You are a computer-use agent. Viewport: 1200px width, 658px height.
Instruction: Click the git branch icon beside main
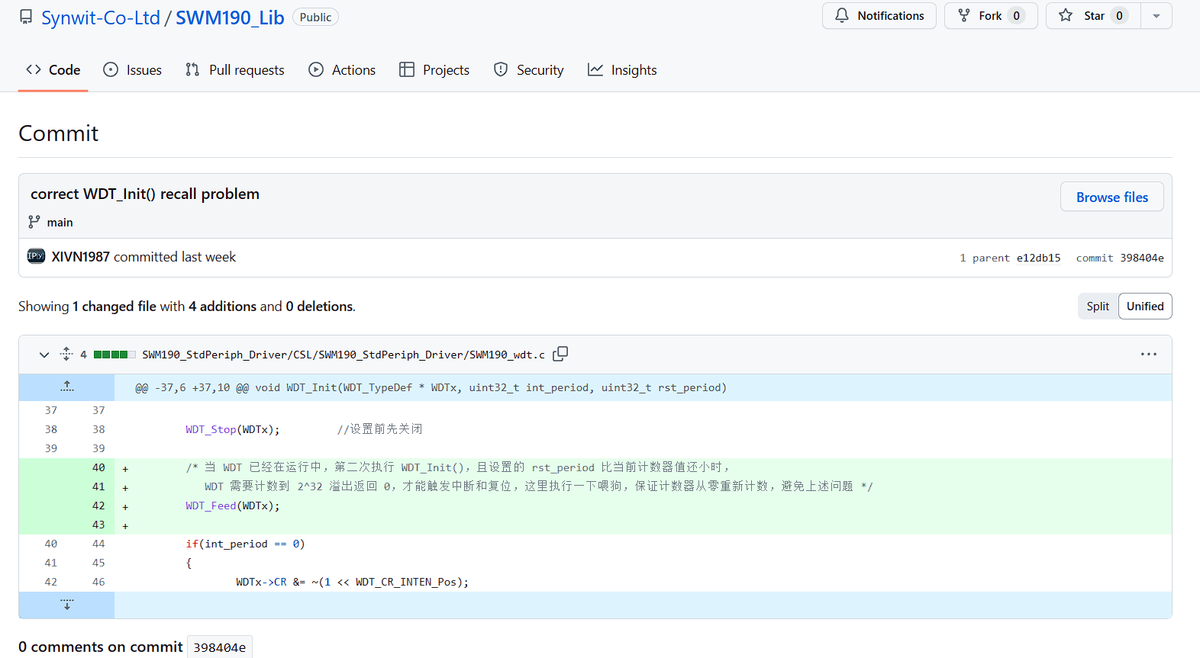point(34,222)
